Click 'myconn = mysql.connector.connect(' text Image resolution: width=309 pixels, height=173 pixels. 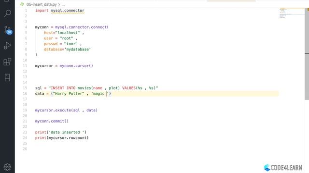tap(72, 27)
